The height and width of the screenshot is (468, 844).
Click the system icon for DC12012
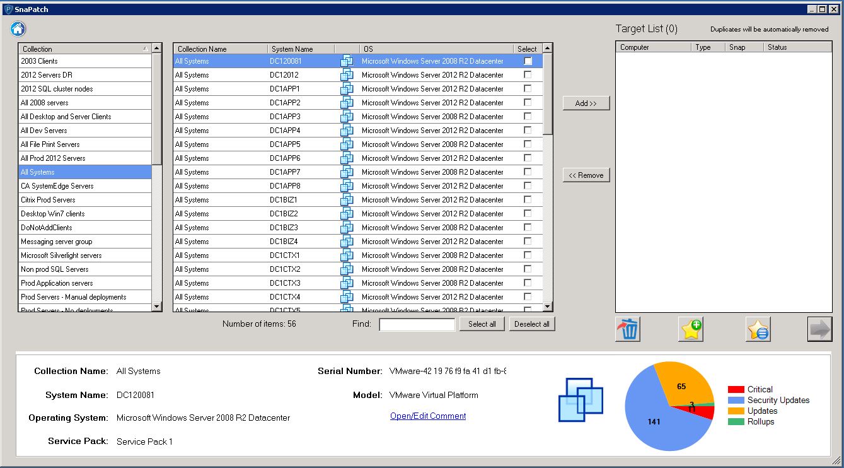(347, 75)
